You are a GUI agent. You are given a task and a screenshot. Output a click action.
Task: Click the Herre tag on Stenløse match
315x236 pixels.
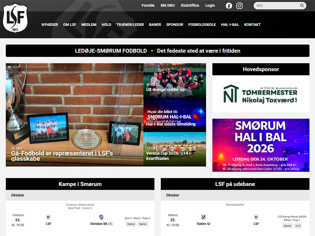131,224
